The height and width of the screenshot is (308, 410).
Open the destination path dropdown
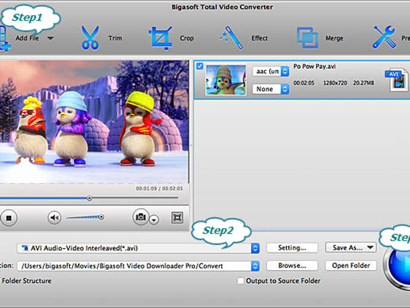coord(138,266)
